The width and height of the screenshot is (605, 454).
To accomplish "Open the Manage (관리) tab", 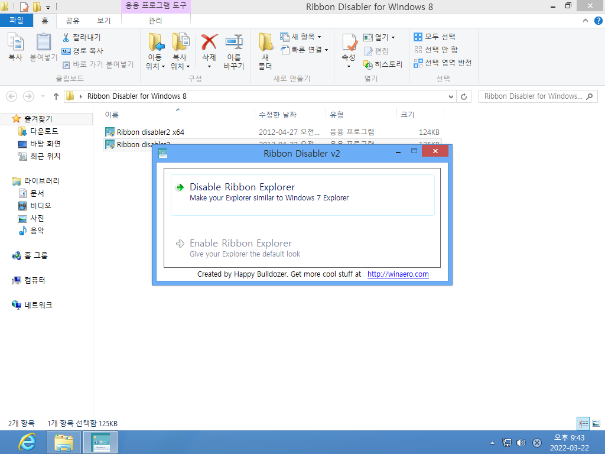I will pyautogui.click(x=155, y=21).
